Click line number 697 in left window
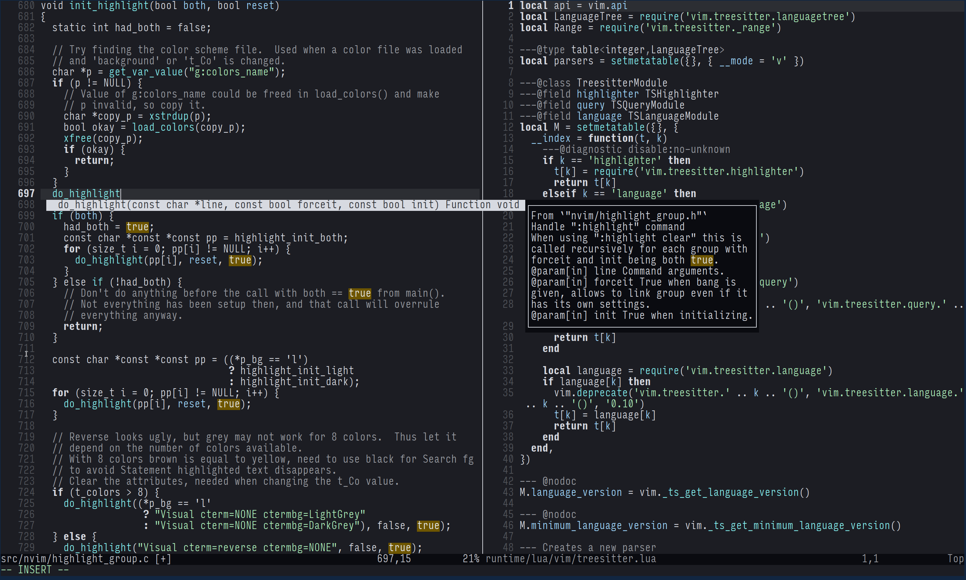 click(26, 194)
